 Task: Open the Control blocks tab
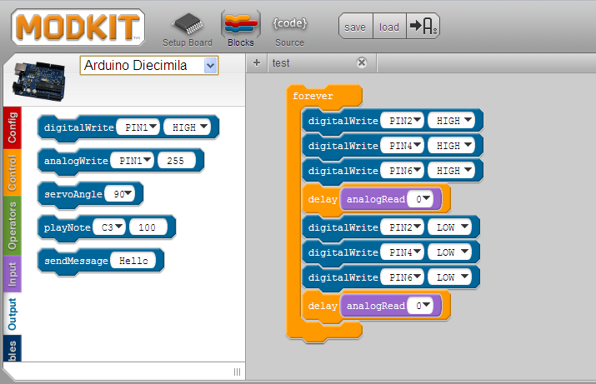[13, 172]
